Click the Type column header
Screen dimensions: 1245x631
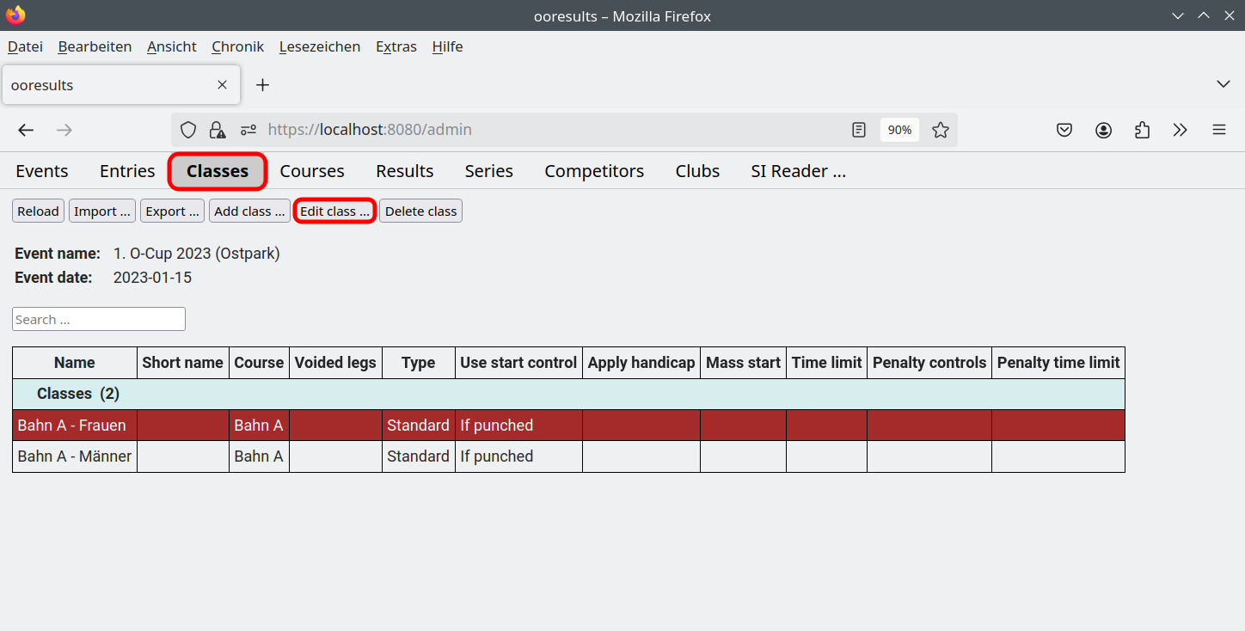click(x=419, y=363)
